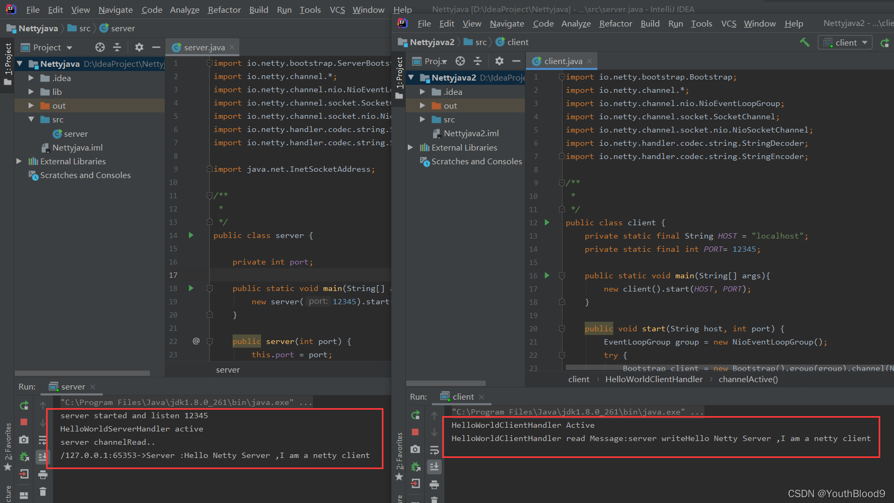This screenshot has height=503, width=894.
Task: Open Build menu in Nettyjava2 window
Action: coord(650,23)
